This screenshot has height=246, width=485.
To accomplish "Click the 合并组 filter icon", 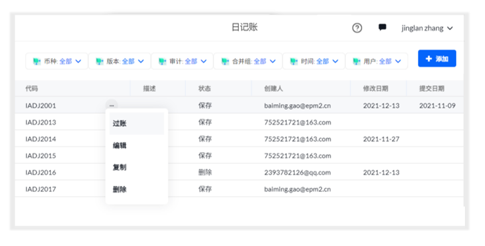I will (x=225, y=61).
